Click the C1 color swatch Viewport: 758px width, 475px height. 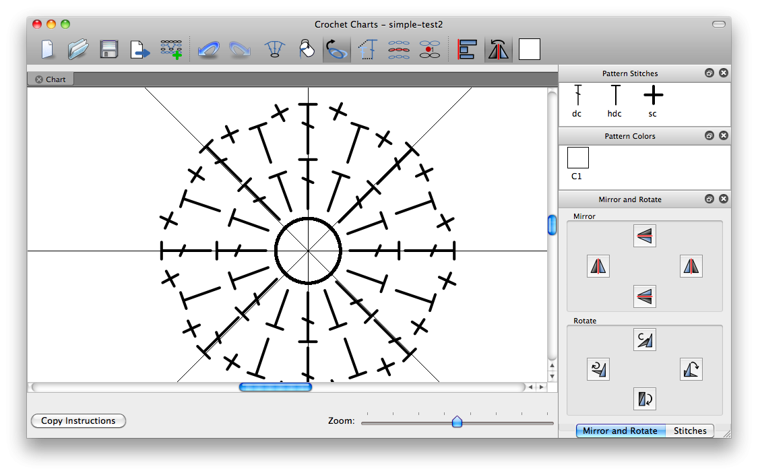[x=577, y=158]
